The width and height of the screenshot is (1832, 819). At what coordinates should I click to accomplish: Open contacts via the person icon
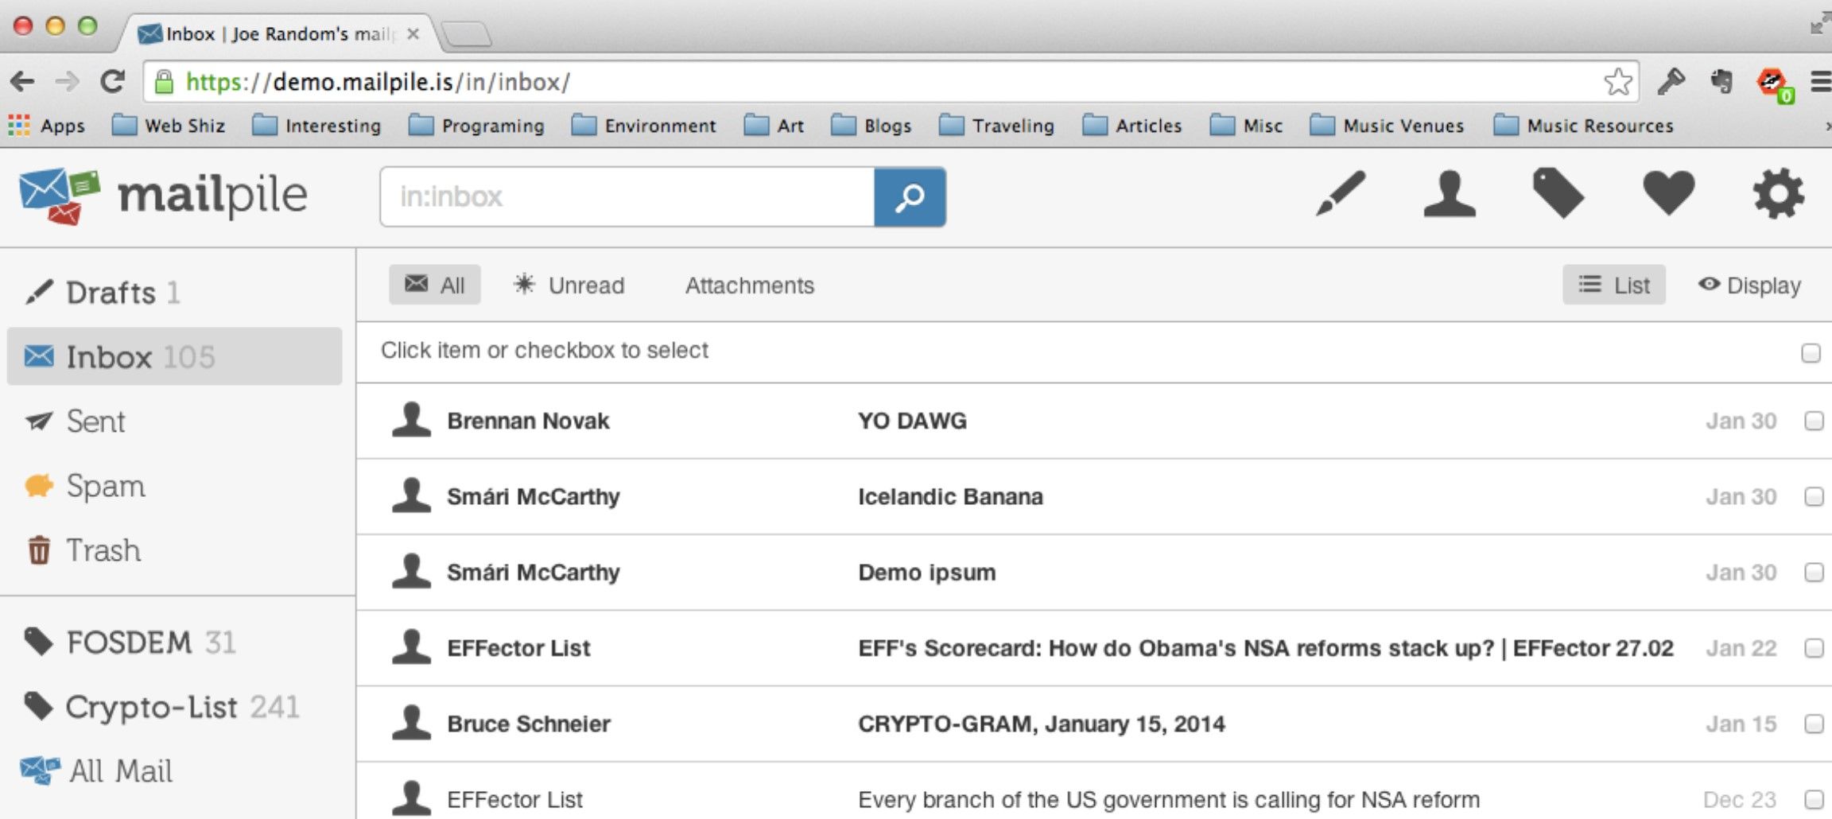pos(1449,193)
